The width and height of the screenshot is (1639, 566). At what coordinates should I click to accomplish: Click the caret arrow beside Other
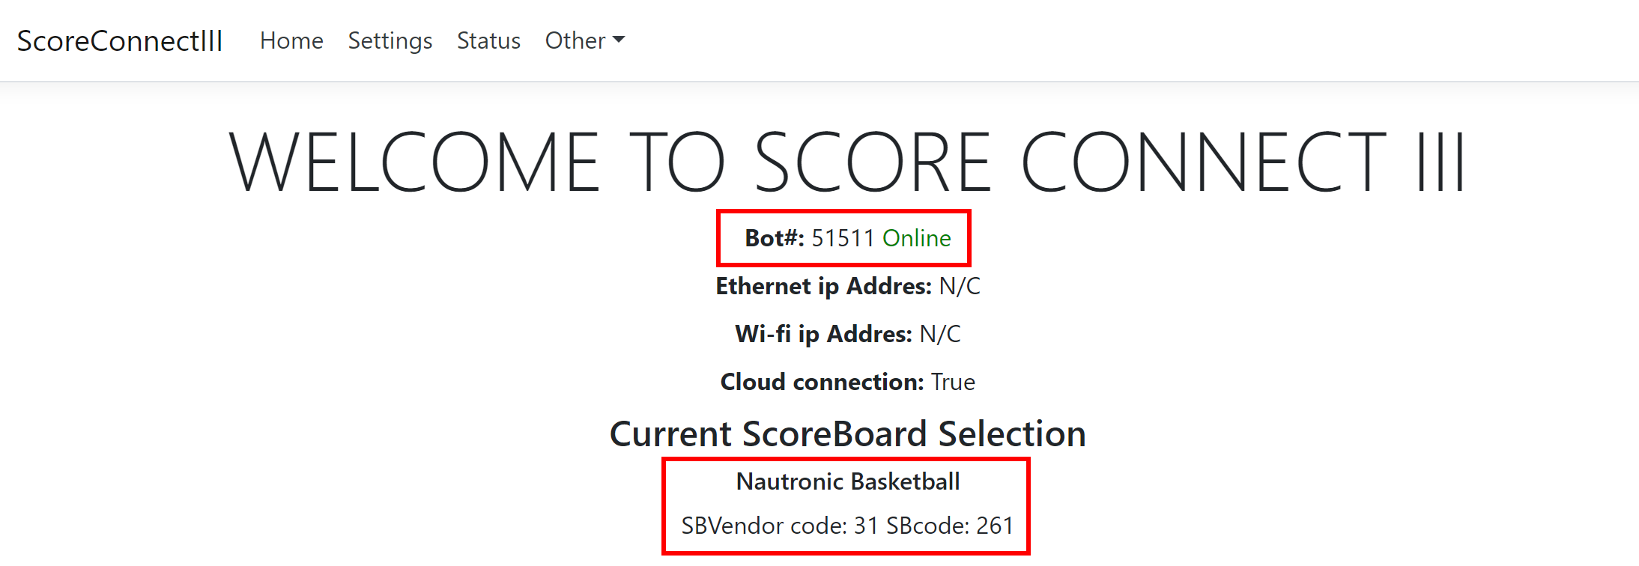(x=619, y=40)
